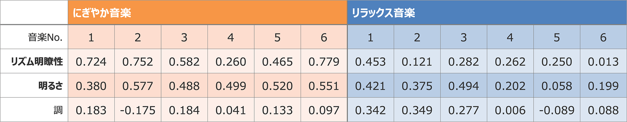Click the にぎやか音楽 orange header
Image resolution: width=627 pixels, height=122 pixels.
coord(208,13)
